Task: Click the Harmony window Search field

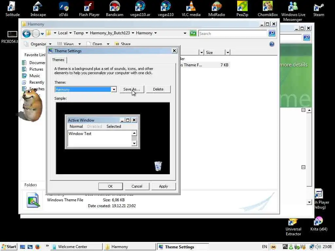Action: pyautogui.click(x=233, y=33)
